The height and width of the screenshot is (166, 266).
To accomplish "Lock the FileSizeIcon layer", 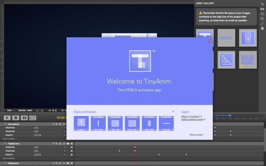I will [x=60, y=163].
